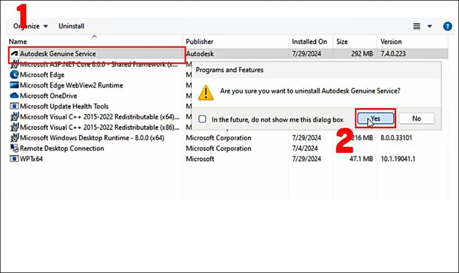Click the Microsoft Edge WebView2 Runtime icon
Screen dimensions: 459x273
14,85
